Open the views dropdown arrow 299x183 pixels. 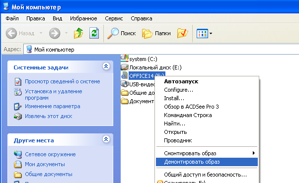(211, 34)
